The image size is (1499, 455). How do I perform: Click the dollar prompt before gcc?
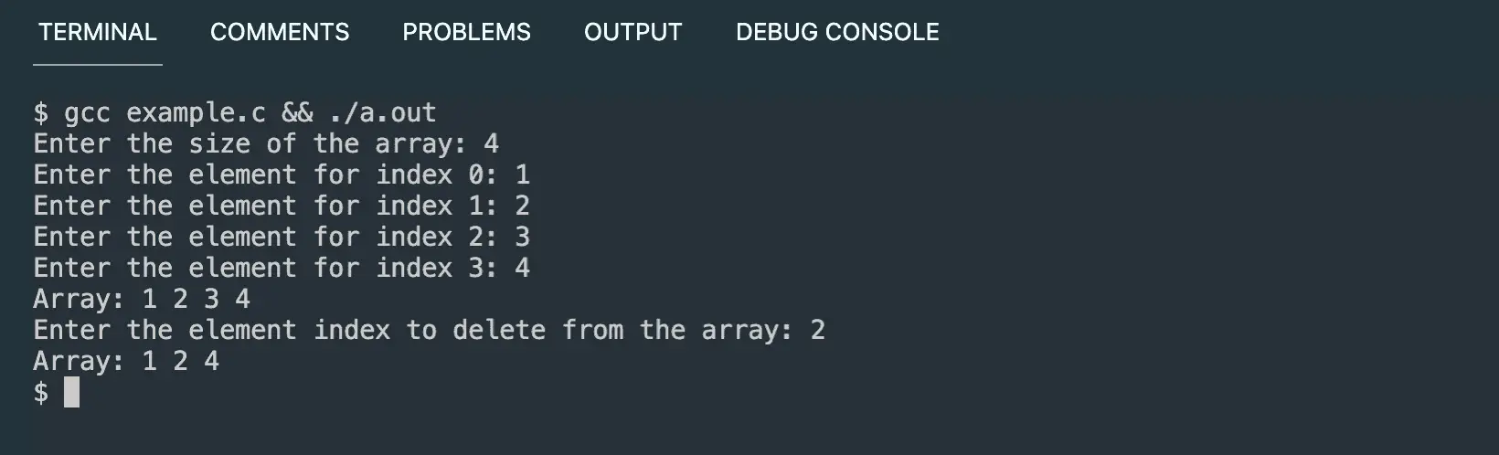tap(41, 113)
